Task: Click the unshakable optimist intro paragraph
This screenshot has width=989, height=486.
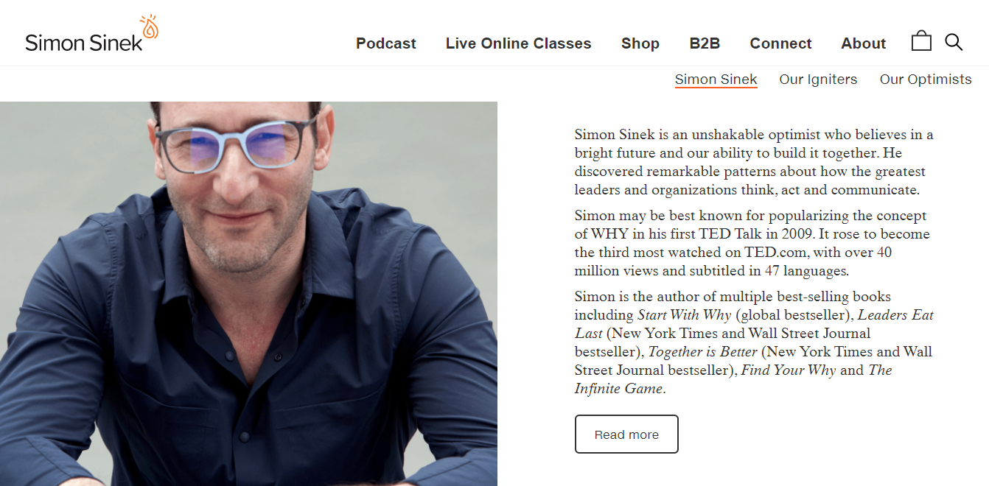Action: [754, 162]
